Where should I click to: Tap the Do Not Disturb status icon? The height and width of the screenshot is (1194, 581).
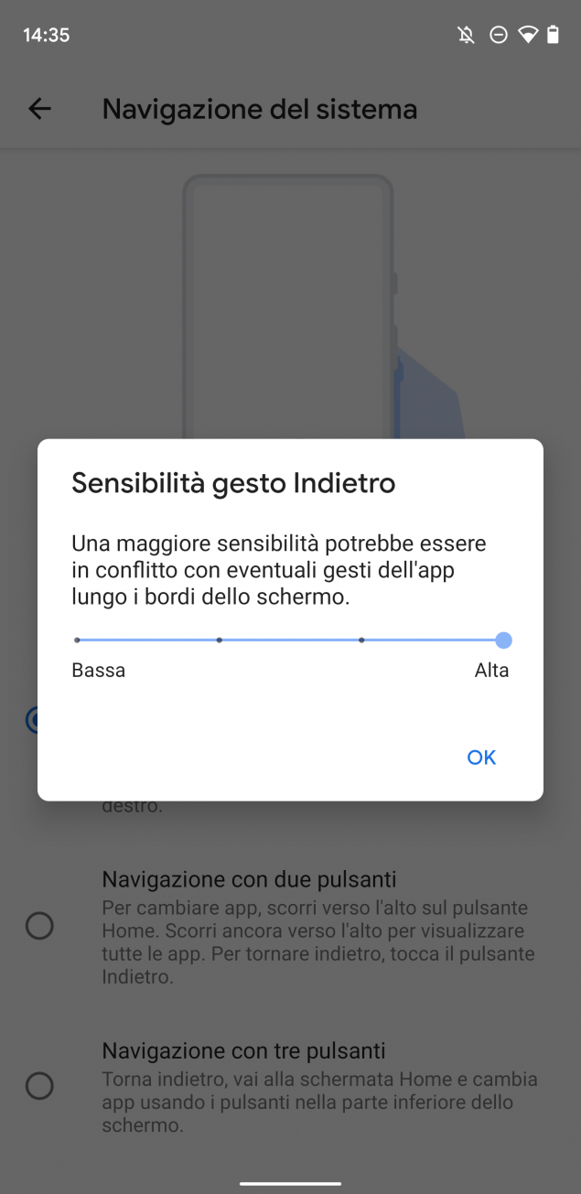[x=499, y=36]
